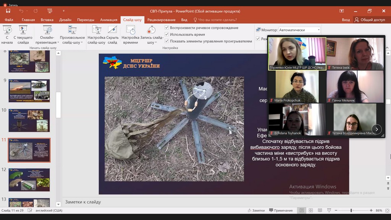
Task: Click Заметки button in status bar
Action: tap(256, 210)
